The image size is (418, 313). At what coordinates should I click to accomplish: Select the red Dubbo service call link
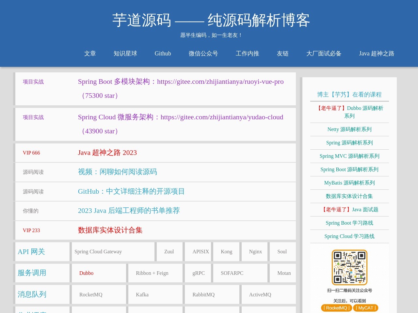click(x=86, y=273)
